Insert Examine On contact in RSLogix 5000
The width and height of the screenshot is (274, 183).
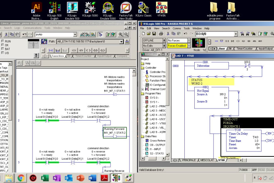(74, 50)
